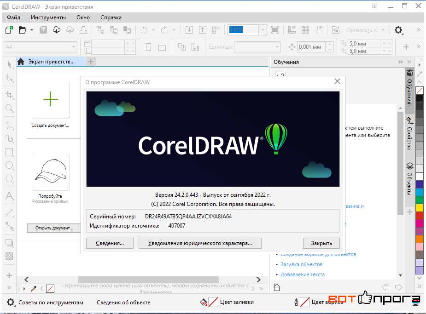Click the Советы по инструментам status label
The height and width of the screenshot is (314, 426).
pos(51,303)
